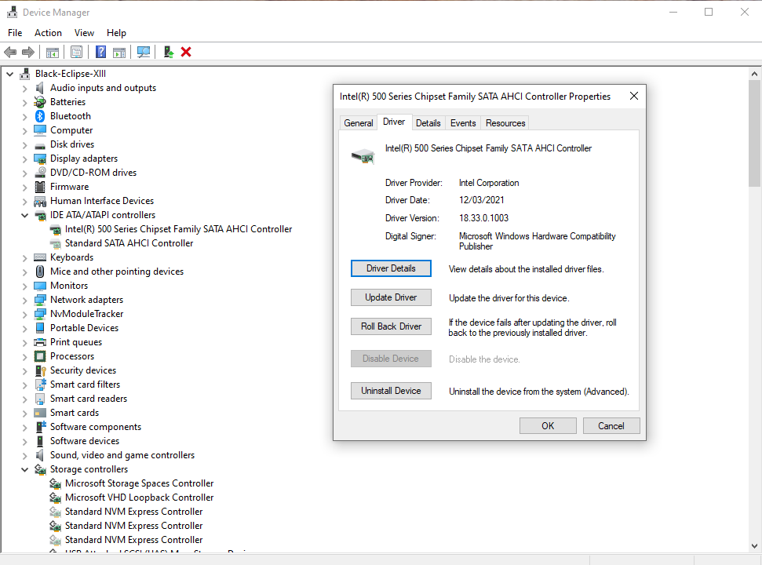Viewport: 762px width, 565px height.
Task: Click the Audio inputs and outputs speaker icon
Action: pos(40,88)
